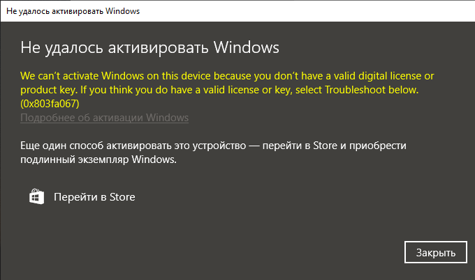This screenshot has width=475, height=280.
Task: Click the phrase digital license in the error
Action: tap(390, 76)
